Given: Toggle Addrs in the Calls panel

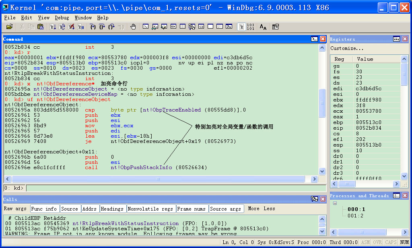Looking at the screenshot, I should (91, 209).
